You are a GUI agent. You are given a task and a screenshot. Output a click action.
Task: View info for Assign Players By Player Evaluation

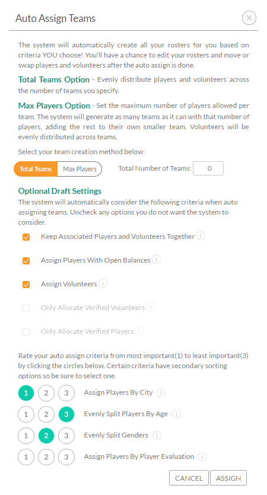(202, 456)
